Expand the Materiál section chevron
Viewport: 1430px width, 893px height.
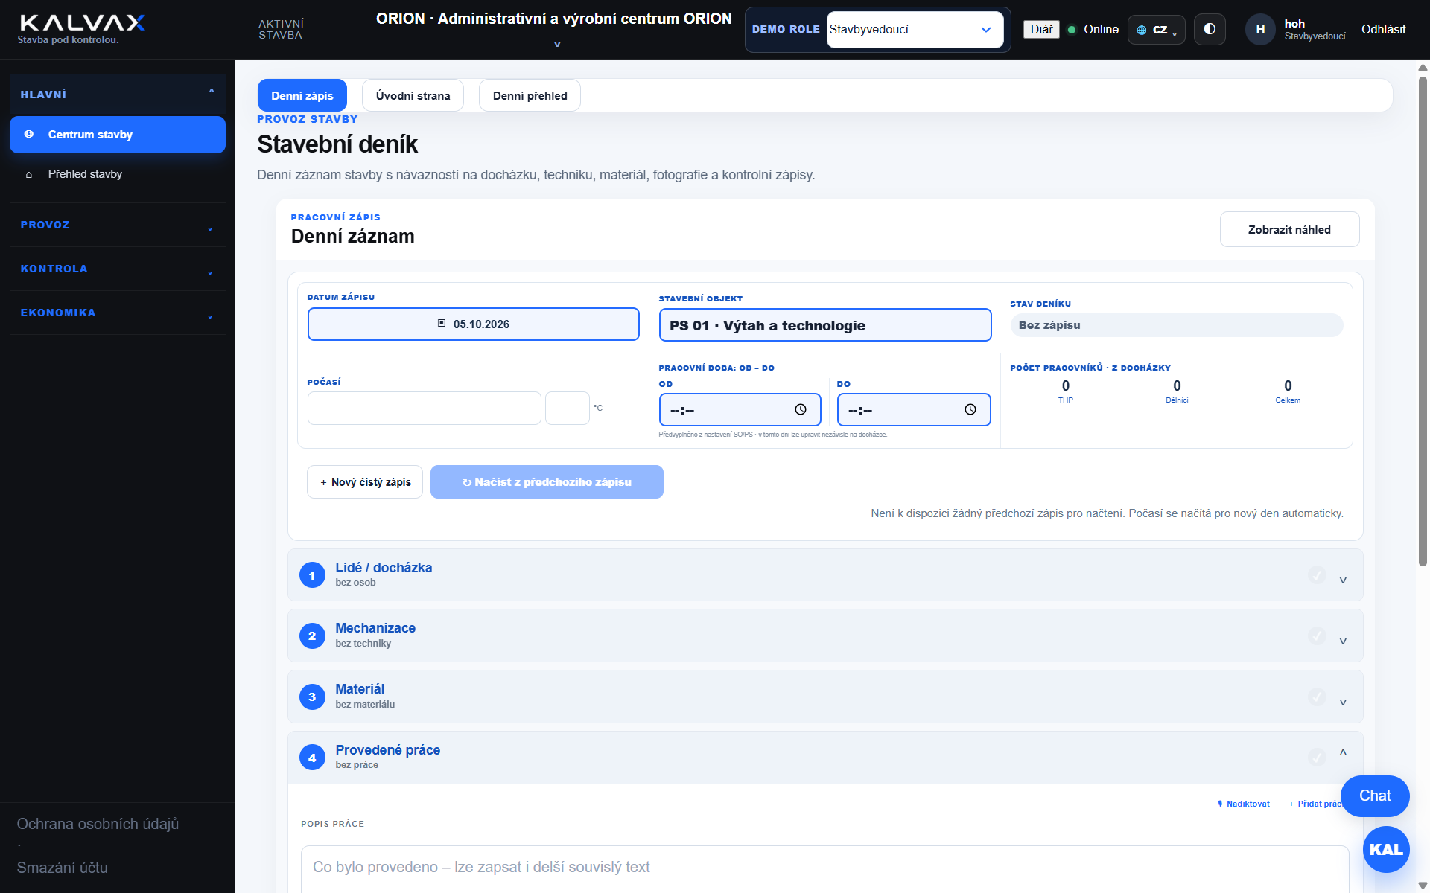[x=1343, y=702]
